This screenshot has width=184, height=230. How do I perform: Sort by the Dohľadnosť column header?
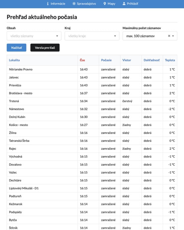(x=151, y=60)
